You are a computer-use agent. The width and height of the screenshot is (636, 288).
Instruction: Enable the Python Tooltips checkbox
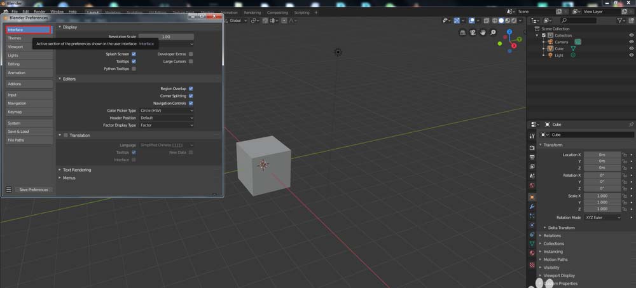(x=134, y=69)
